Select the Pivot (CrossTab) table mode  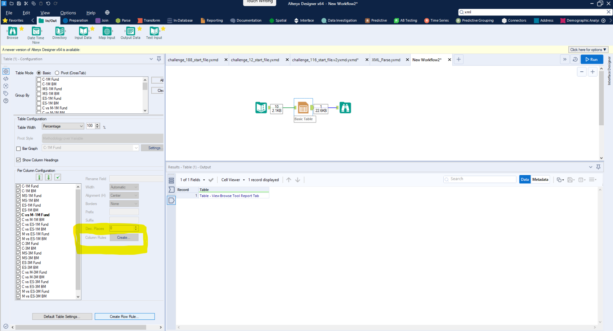(57, 73)
